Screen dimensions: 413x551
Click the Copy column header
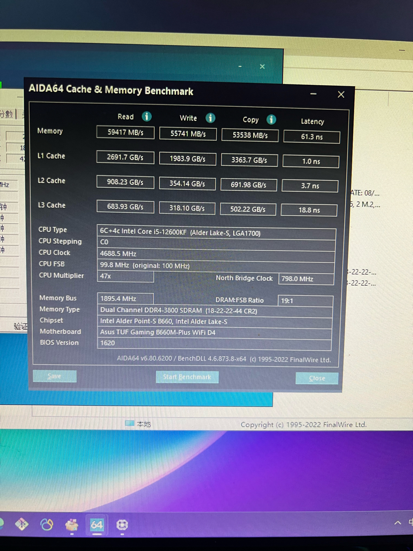tap(251, 120)
